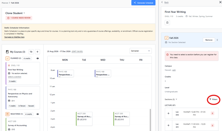Click the 1 Course Needs Review badge
Viewport: 222px width, 131px height.
[19, 18]
